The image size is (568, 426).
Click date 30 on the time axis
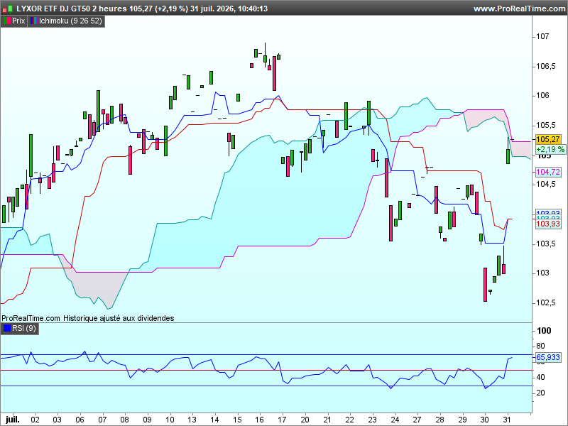(485, 420)
